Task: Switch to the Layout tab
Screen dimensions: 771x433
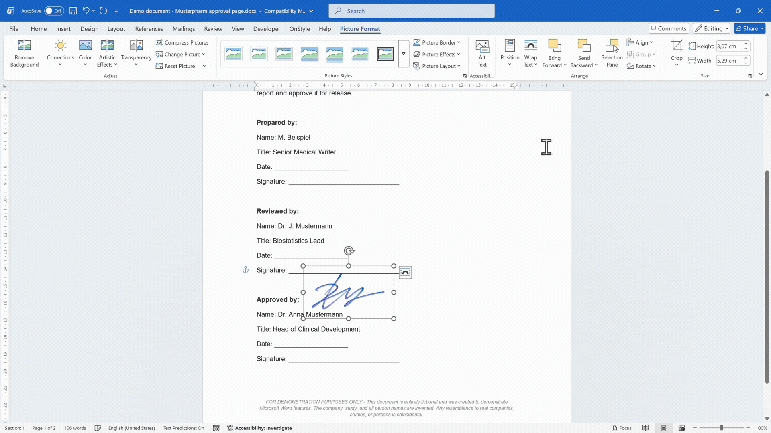Action: click(x=116, y=29)
